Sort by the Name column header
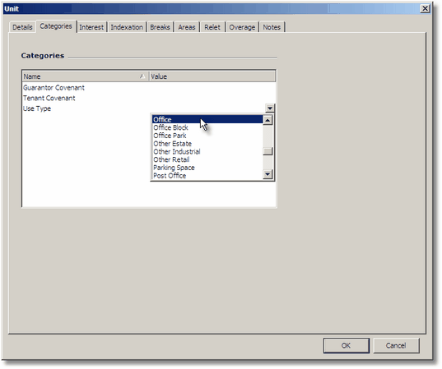 pos(86,76)
